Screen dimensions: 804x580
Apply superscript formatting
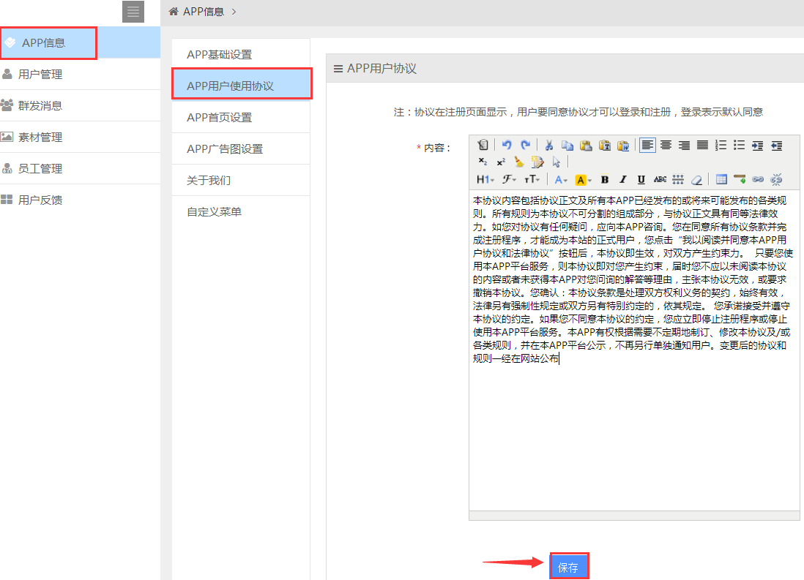pos(501,162)
